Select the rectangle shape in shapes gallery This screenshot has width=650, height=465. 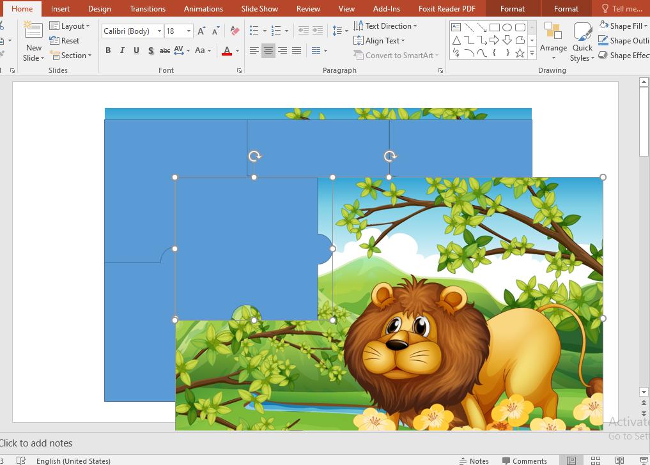(x=494, y=26)
